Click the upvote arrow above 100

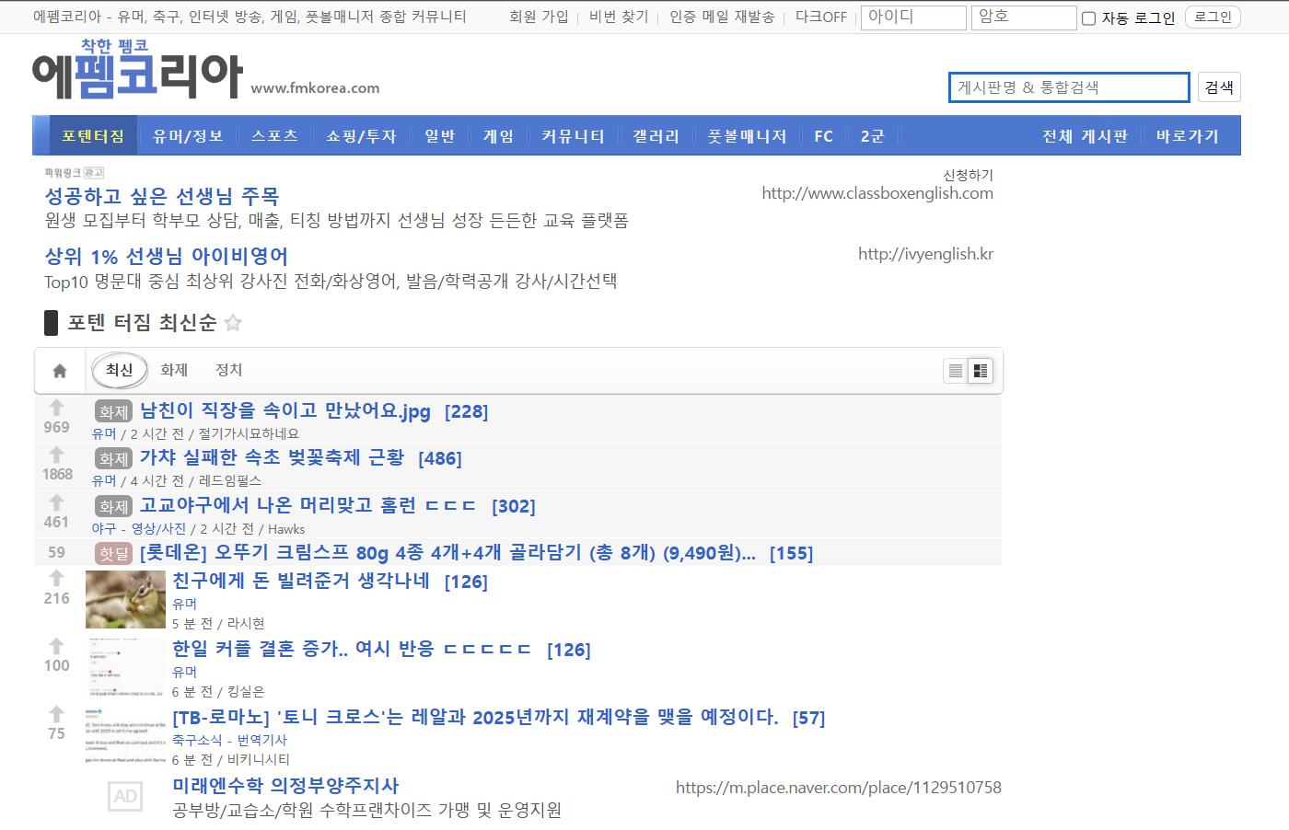pyautogui.click(x=56, y=646)
